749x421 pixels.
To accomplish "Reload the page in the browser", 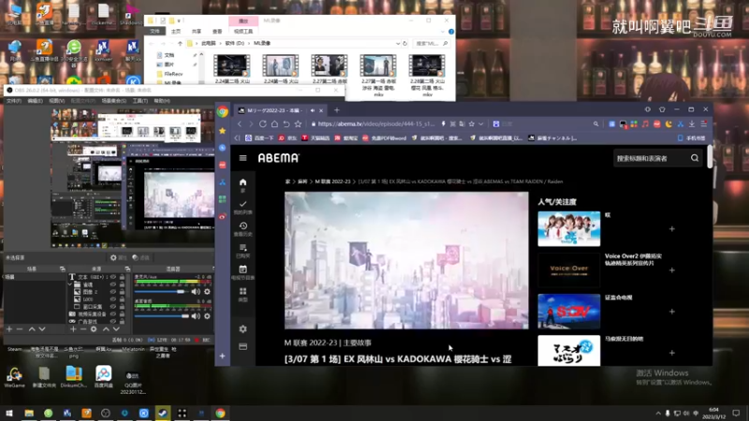I will point(263,123).
